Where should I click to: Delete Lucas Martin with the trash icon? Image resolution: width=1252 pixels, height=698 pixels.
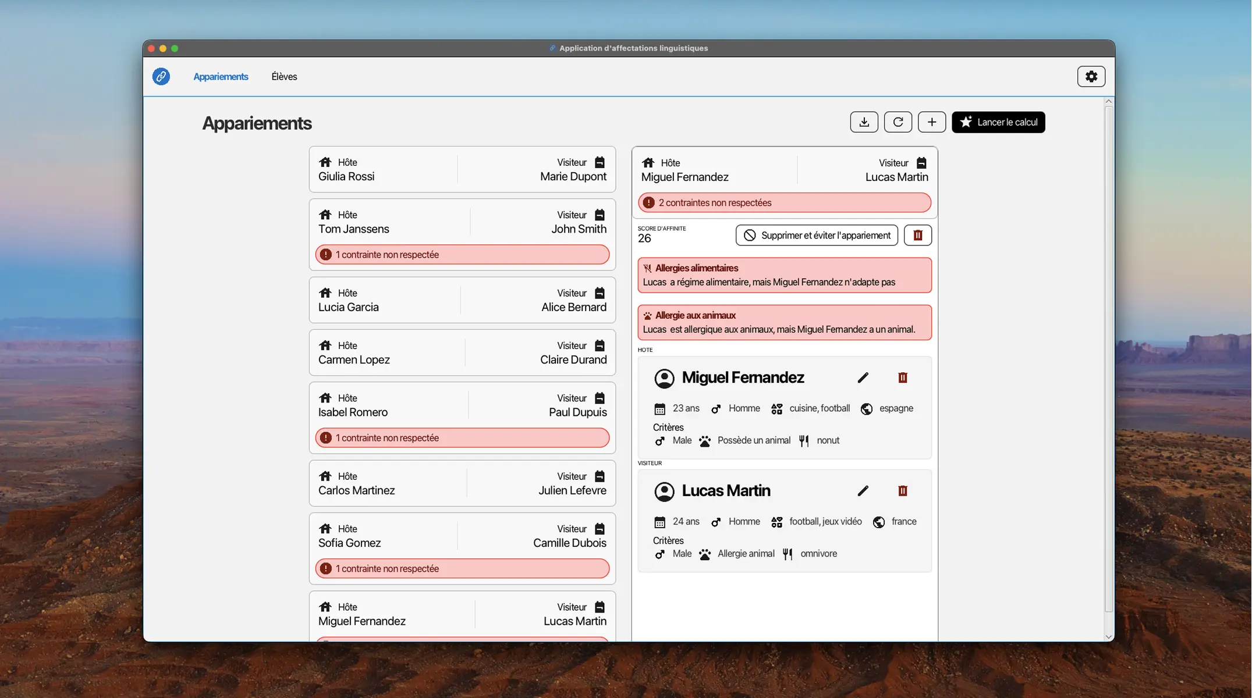coord(903,491)
